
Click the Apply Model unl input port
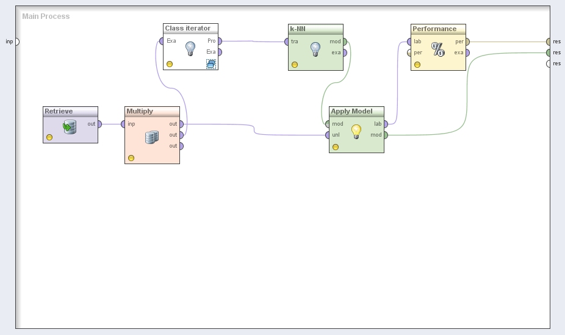click(x=328, y=135)
